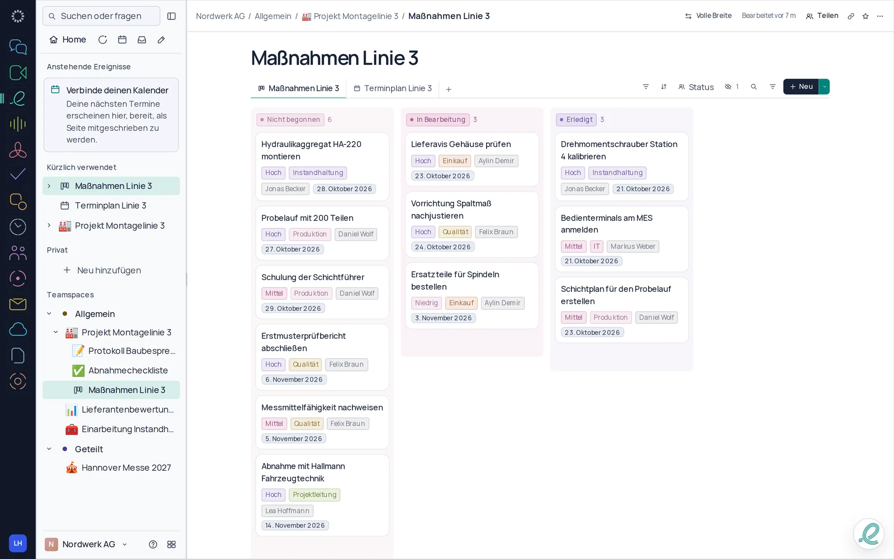Switch to the Terminplan Linie 3 tab
The height and width of the screenshot is (559, 894).
tap(393, 89)
